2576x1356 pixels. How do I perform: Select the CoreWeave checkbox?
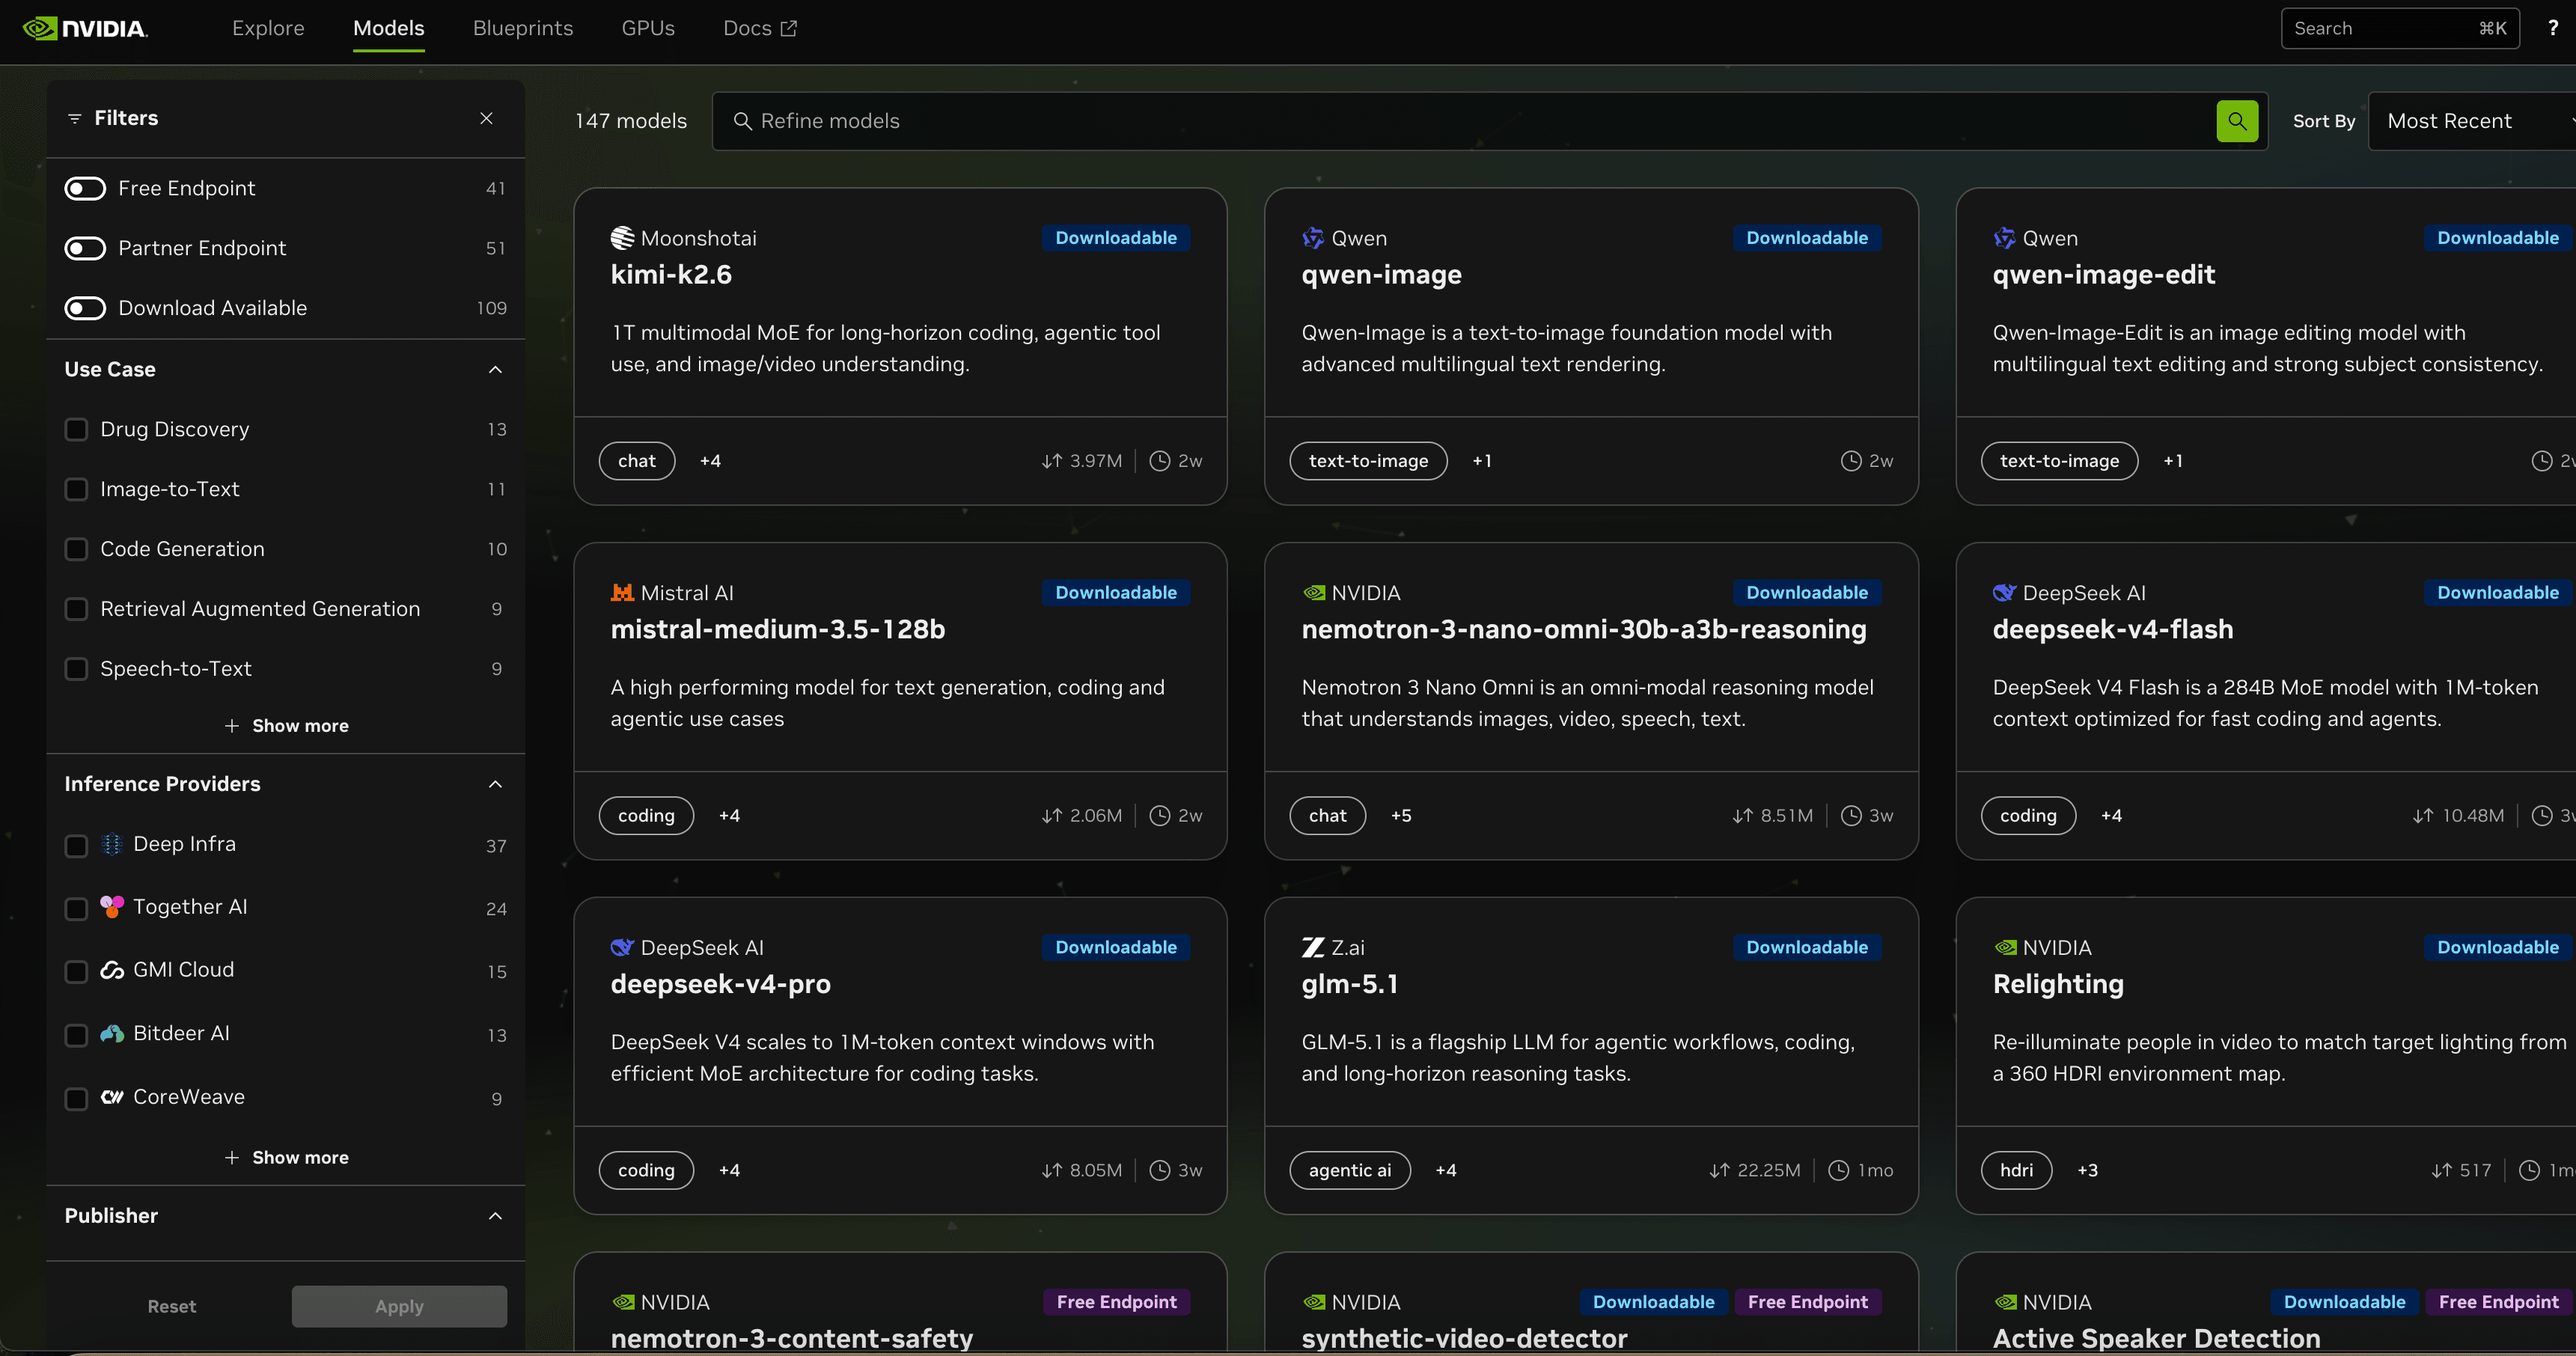[76, 1099]
